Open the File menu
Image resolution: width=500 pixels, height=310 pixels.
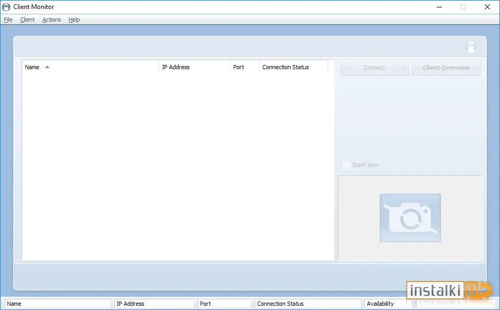tap(8, 20)
